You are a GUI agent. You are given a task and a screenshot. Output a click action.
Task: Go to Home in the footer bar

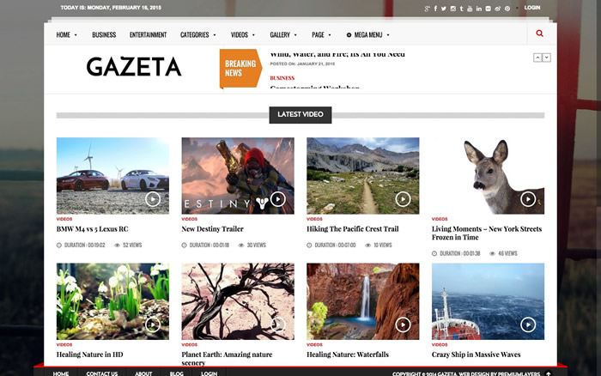61,373
